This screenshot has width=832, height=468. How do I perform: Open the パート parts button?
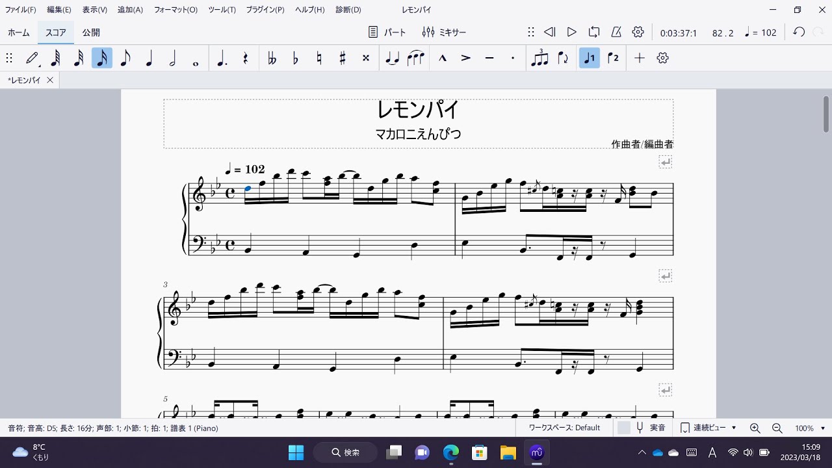point(387,32)
